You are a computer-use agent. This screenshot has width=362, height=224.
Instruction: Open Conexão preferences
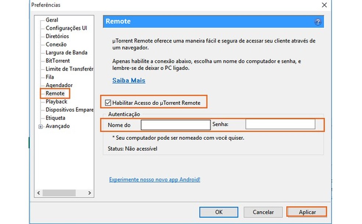pyautogui.click(x=56, y=44)
